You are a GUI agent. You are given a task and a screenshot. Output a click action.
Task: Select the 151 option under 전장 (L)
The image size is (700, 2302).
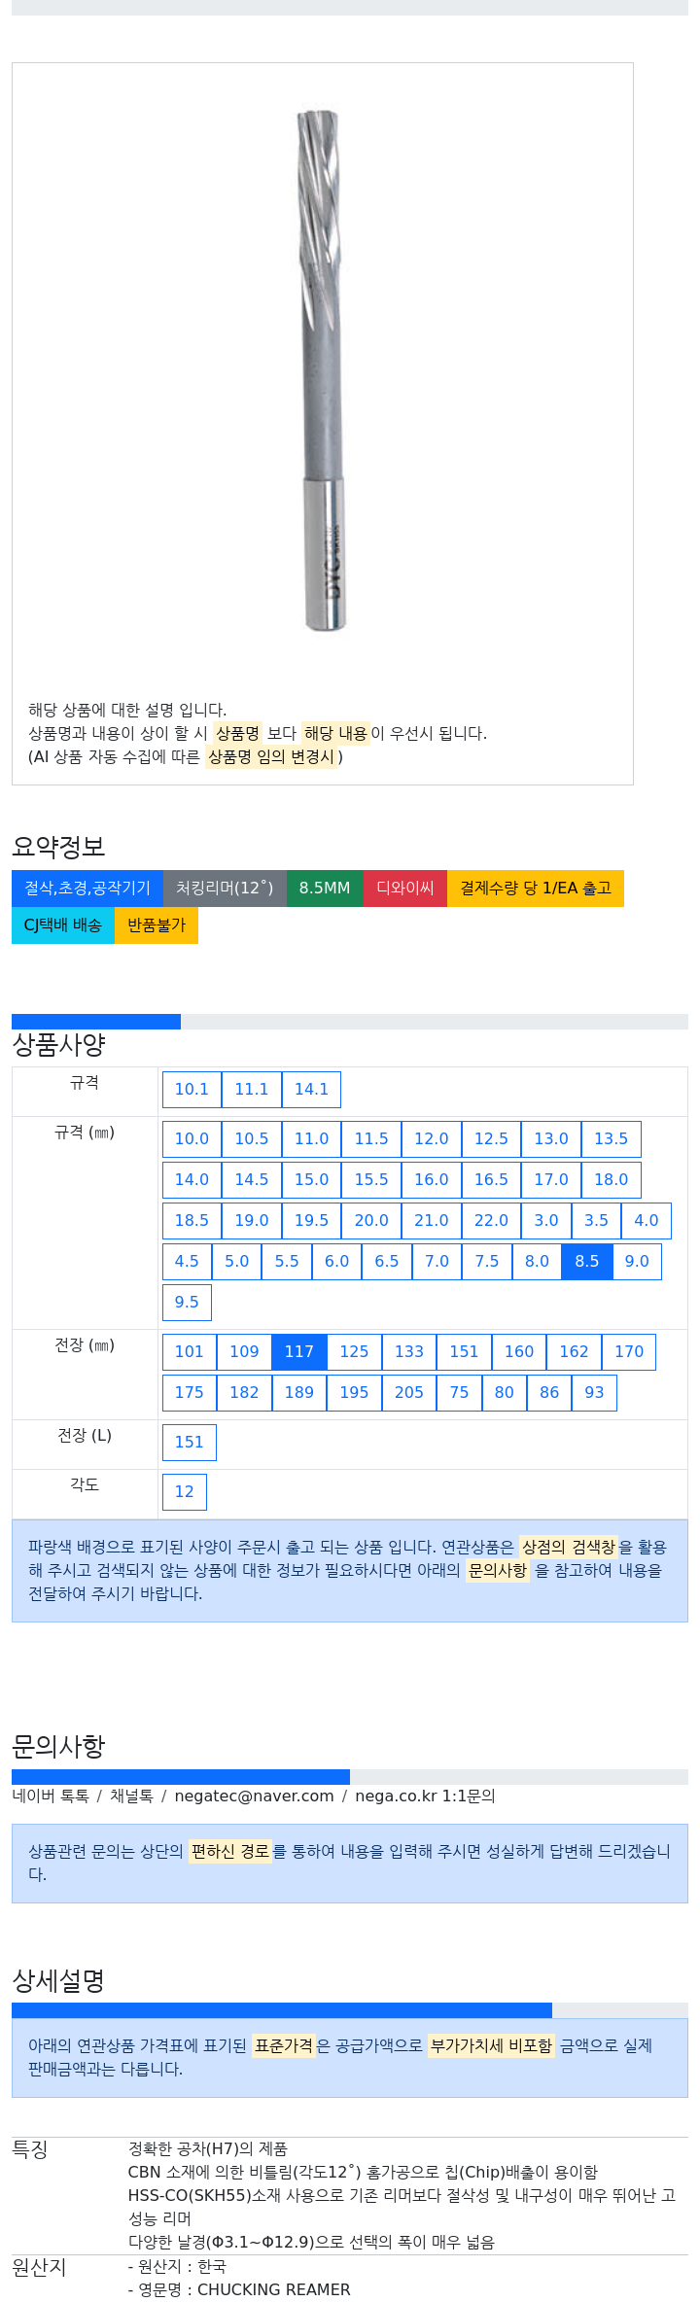pyautogui.click(x=190, y=1443)
